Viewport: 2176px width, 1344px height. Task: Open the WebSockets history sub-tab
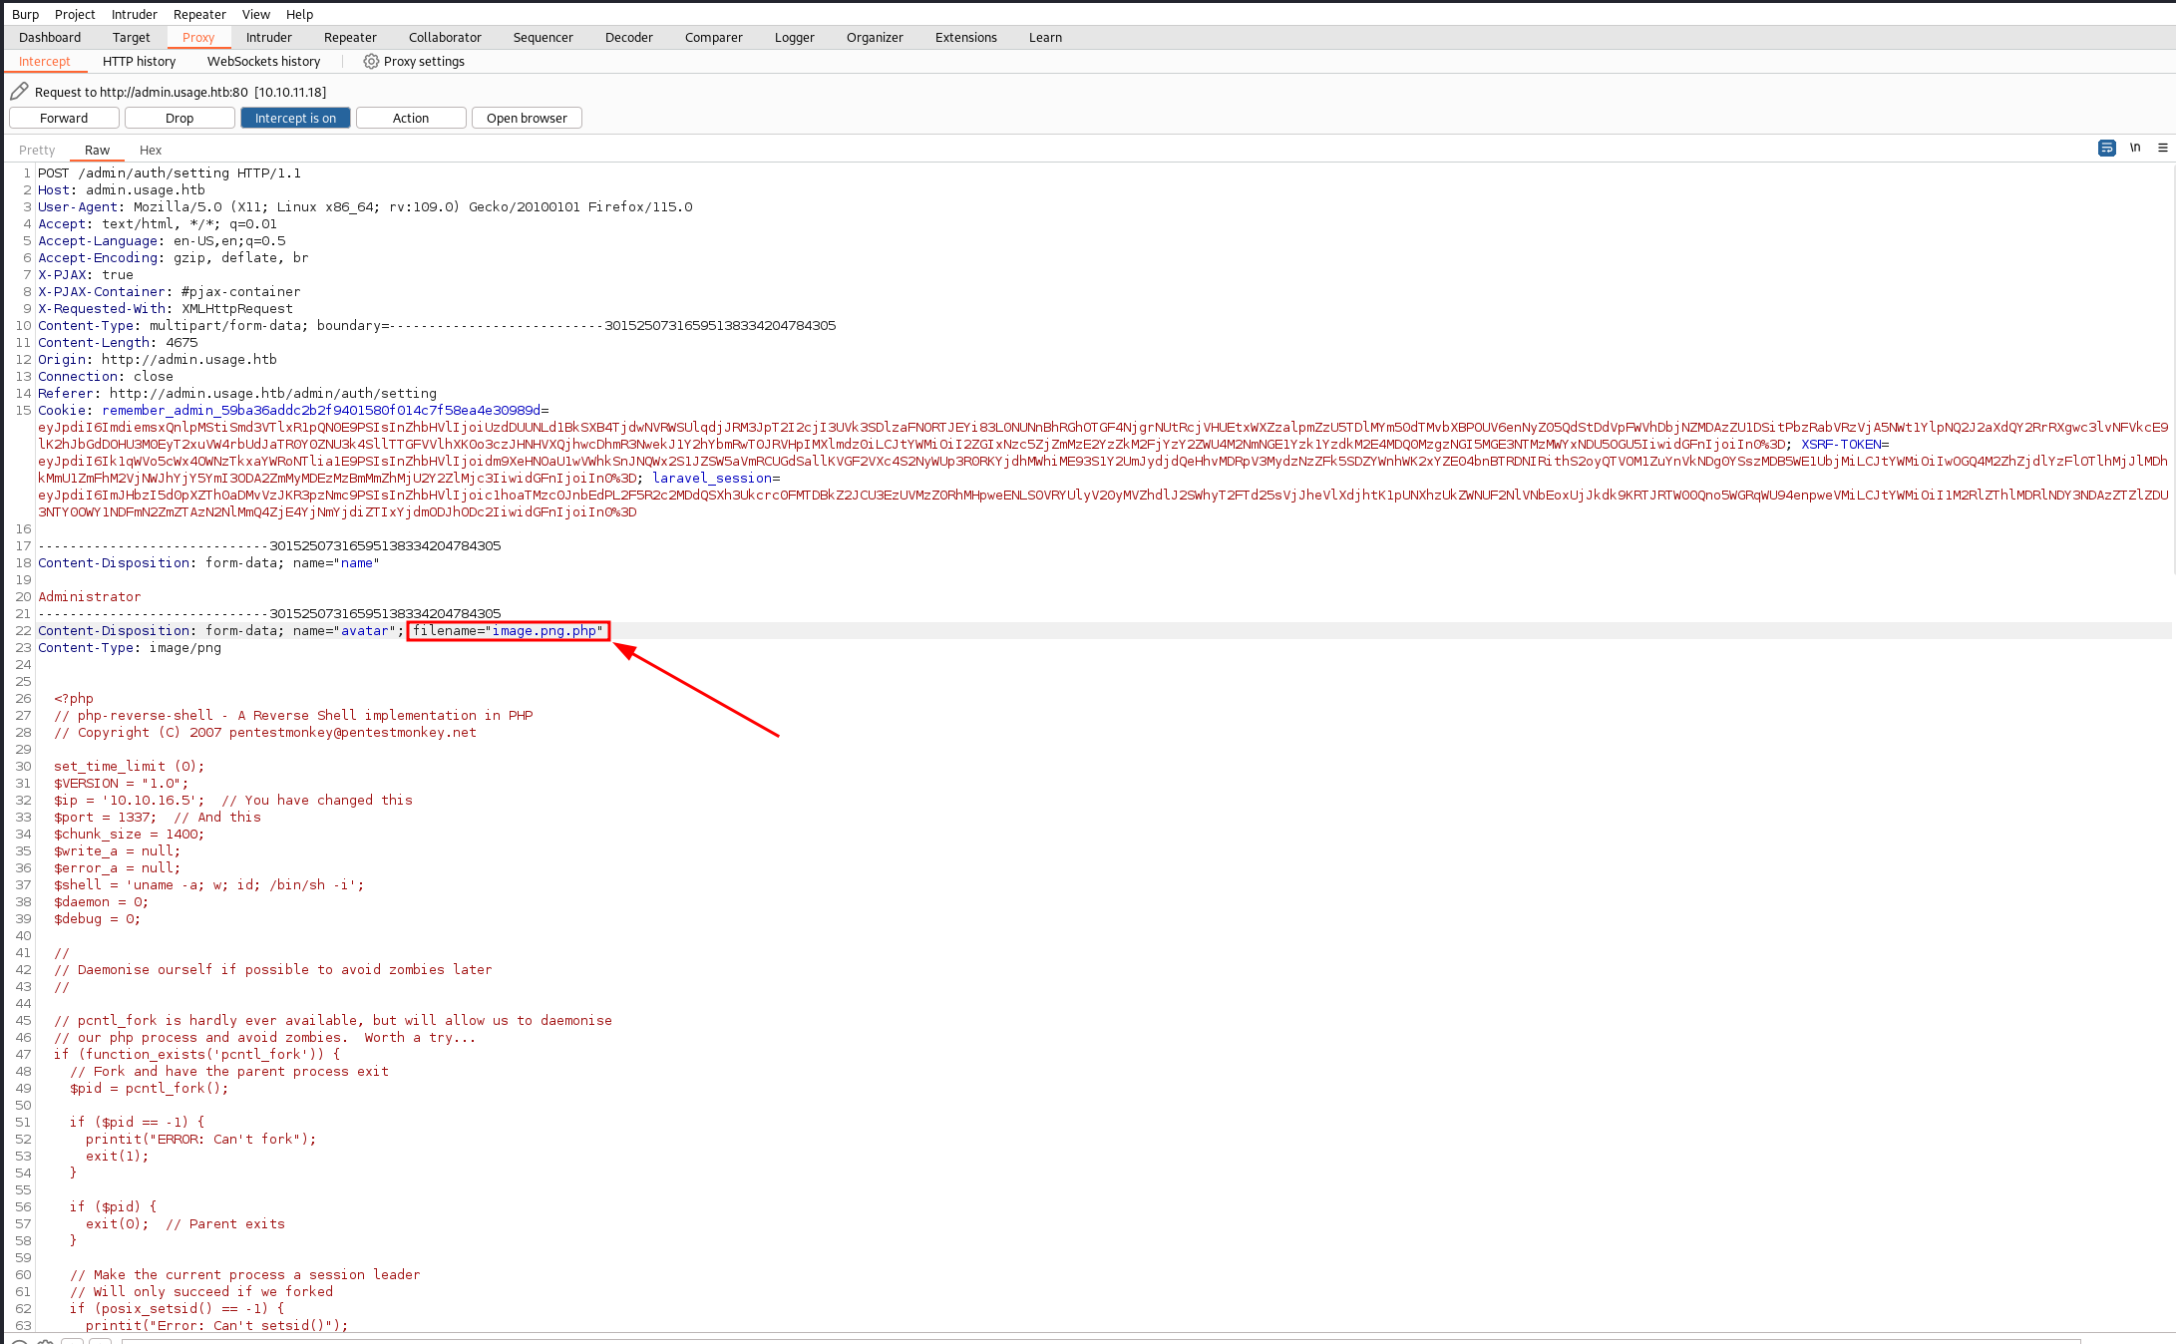click(x=263, y=61)
